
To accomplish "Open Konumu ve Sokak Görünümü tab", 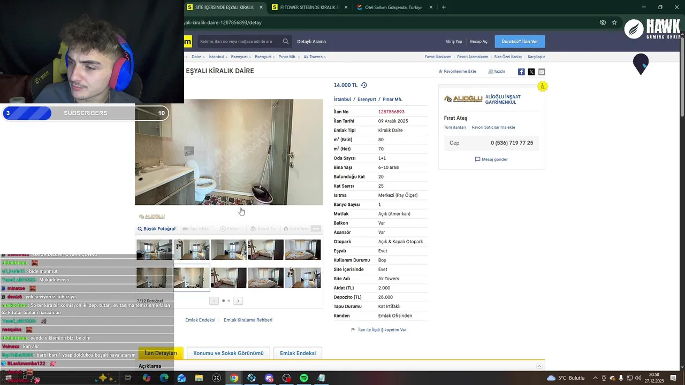I will point(229,353).
